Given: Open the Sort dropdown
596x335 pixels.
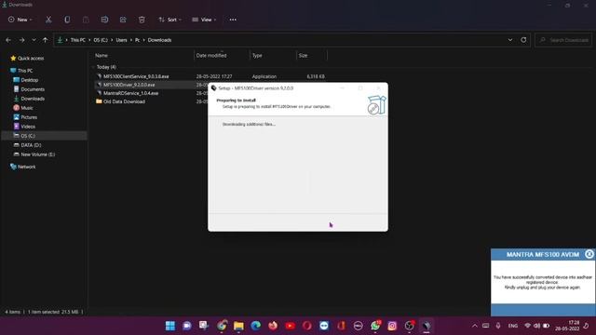Looking at the screenshot, I should (169, 20).
